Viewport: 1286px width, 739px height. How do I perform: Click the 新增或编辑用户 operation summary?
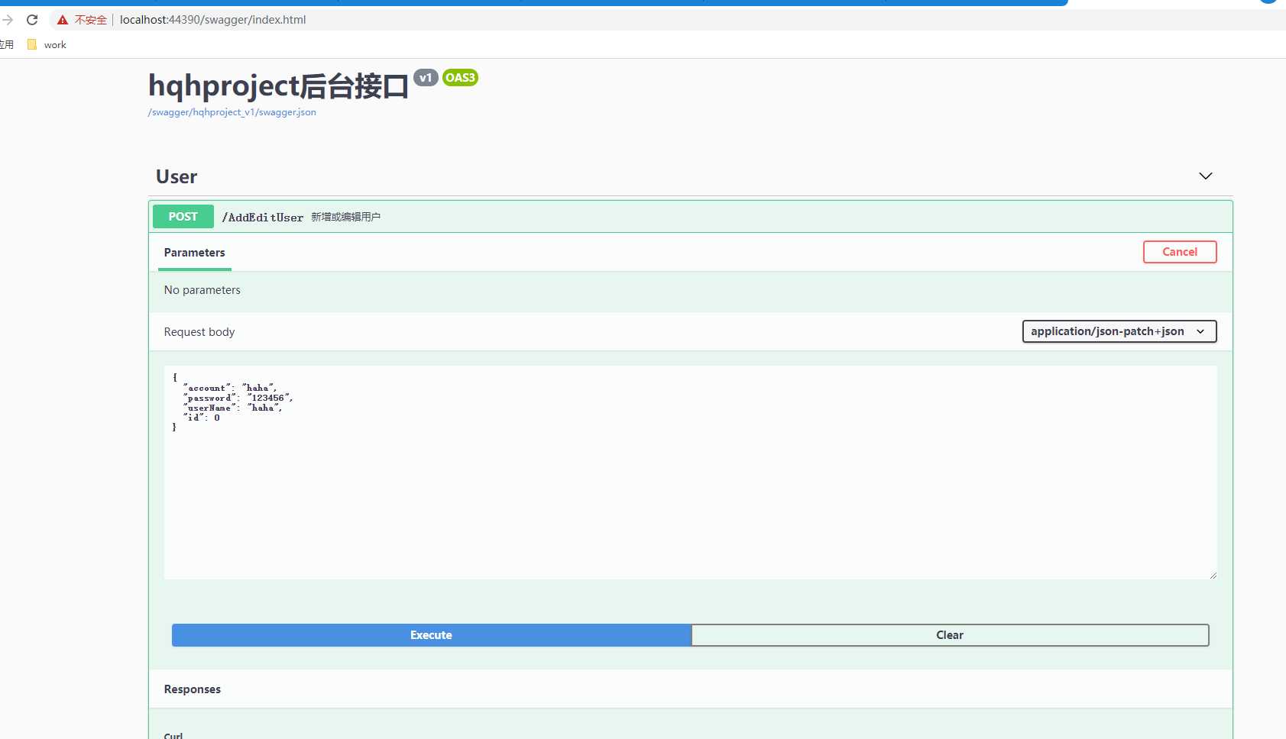(x=346, y=218)
